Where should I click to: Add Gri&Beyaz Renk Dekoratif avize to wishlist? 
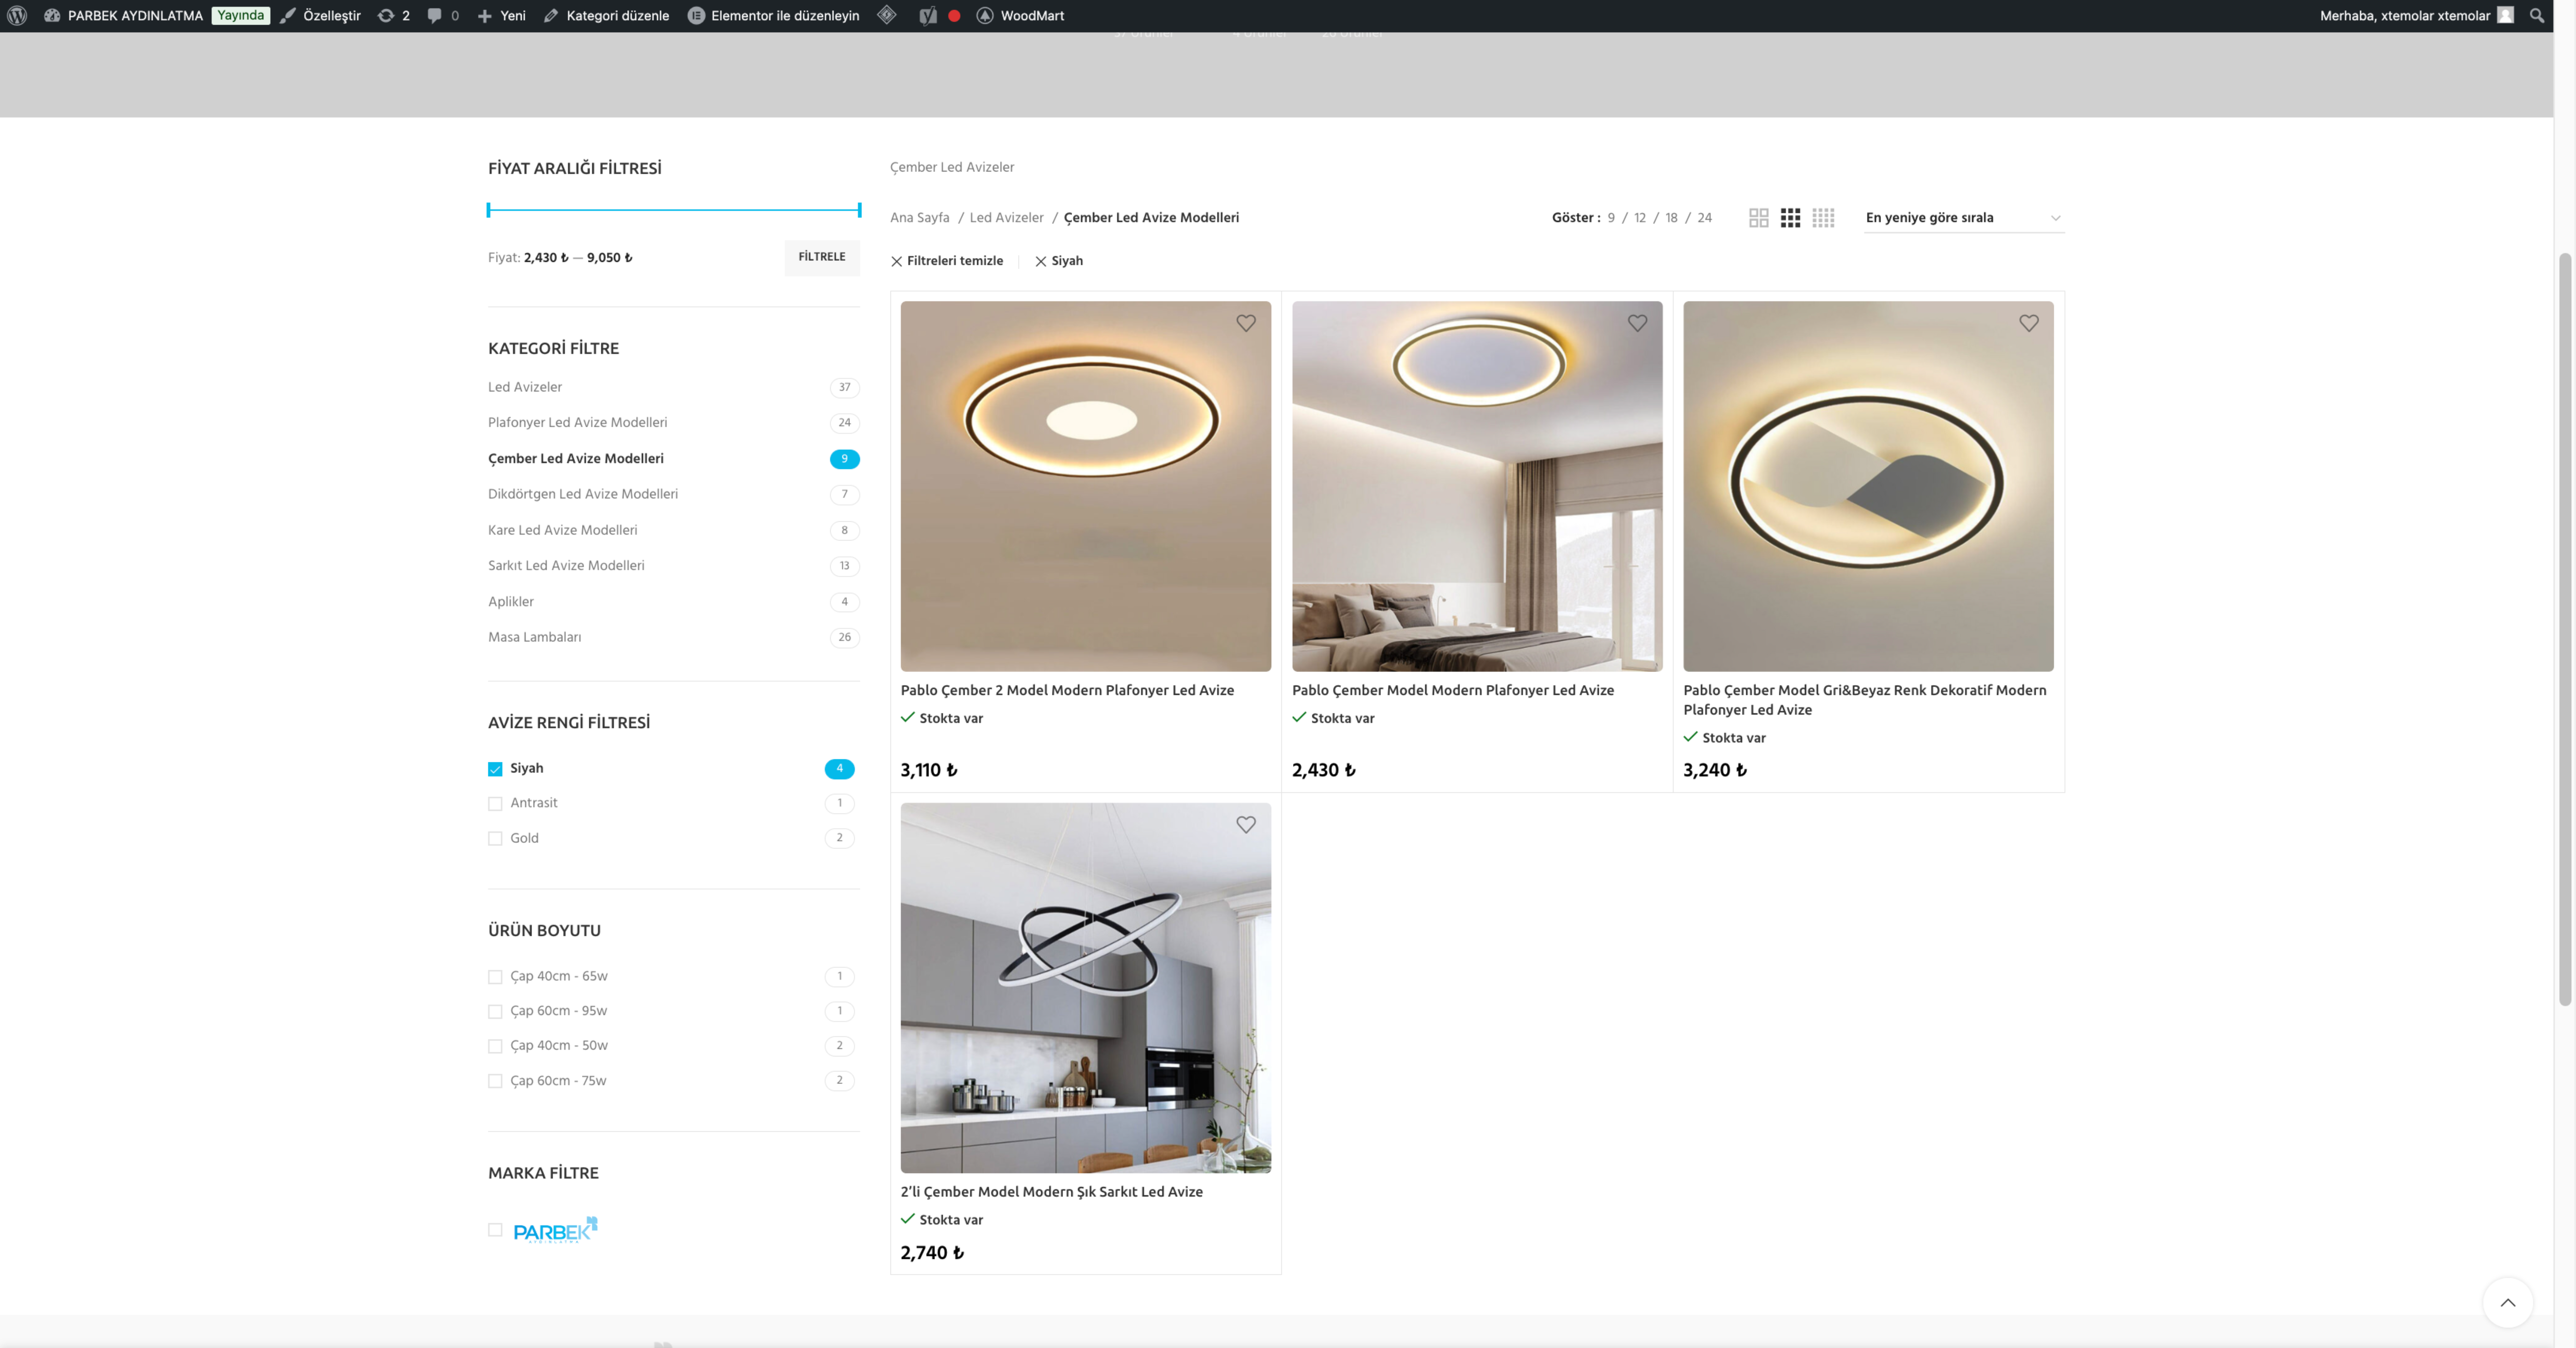2029,323
